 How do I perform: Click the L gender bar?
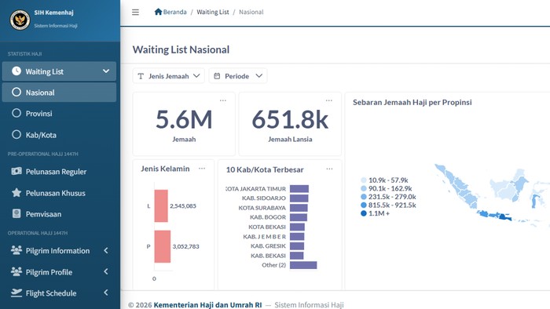161,205
